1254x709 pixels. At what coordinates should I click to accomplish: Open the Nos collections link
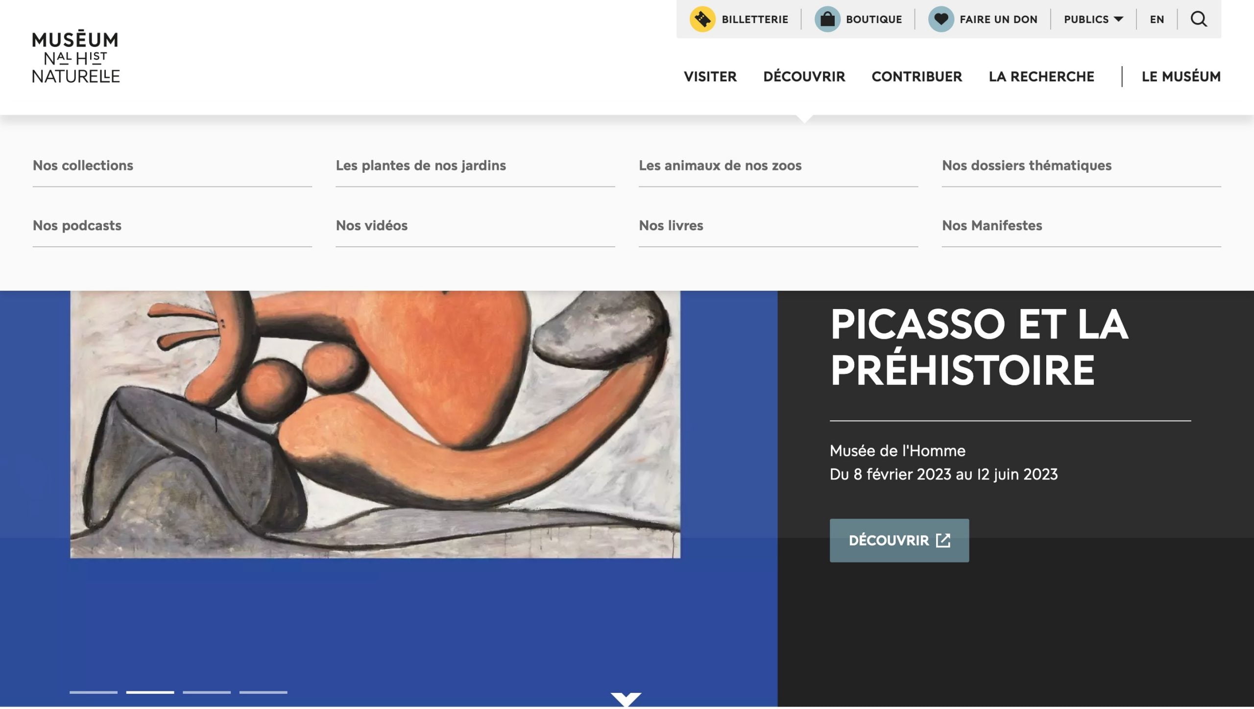(x=83, y=165)
